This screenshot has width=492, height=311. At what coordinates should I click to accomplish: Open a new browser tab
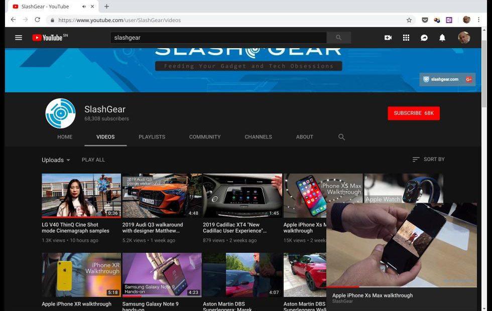tap(106, 6)
